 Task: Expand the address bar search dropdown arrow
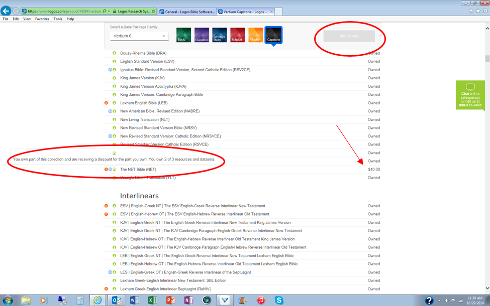coord(109,11)
